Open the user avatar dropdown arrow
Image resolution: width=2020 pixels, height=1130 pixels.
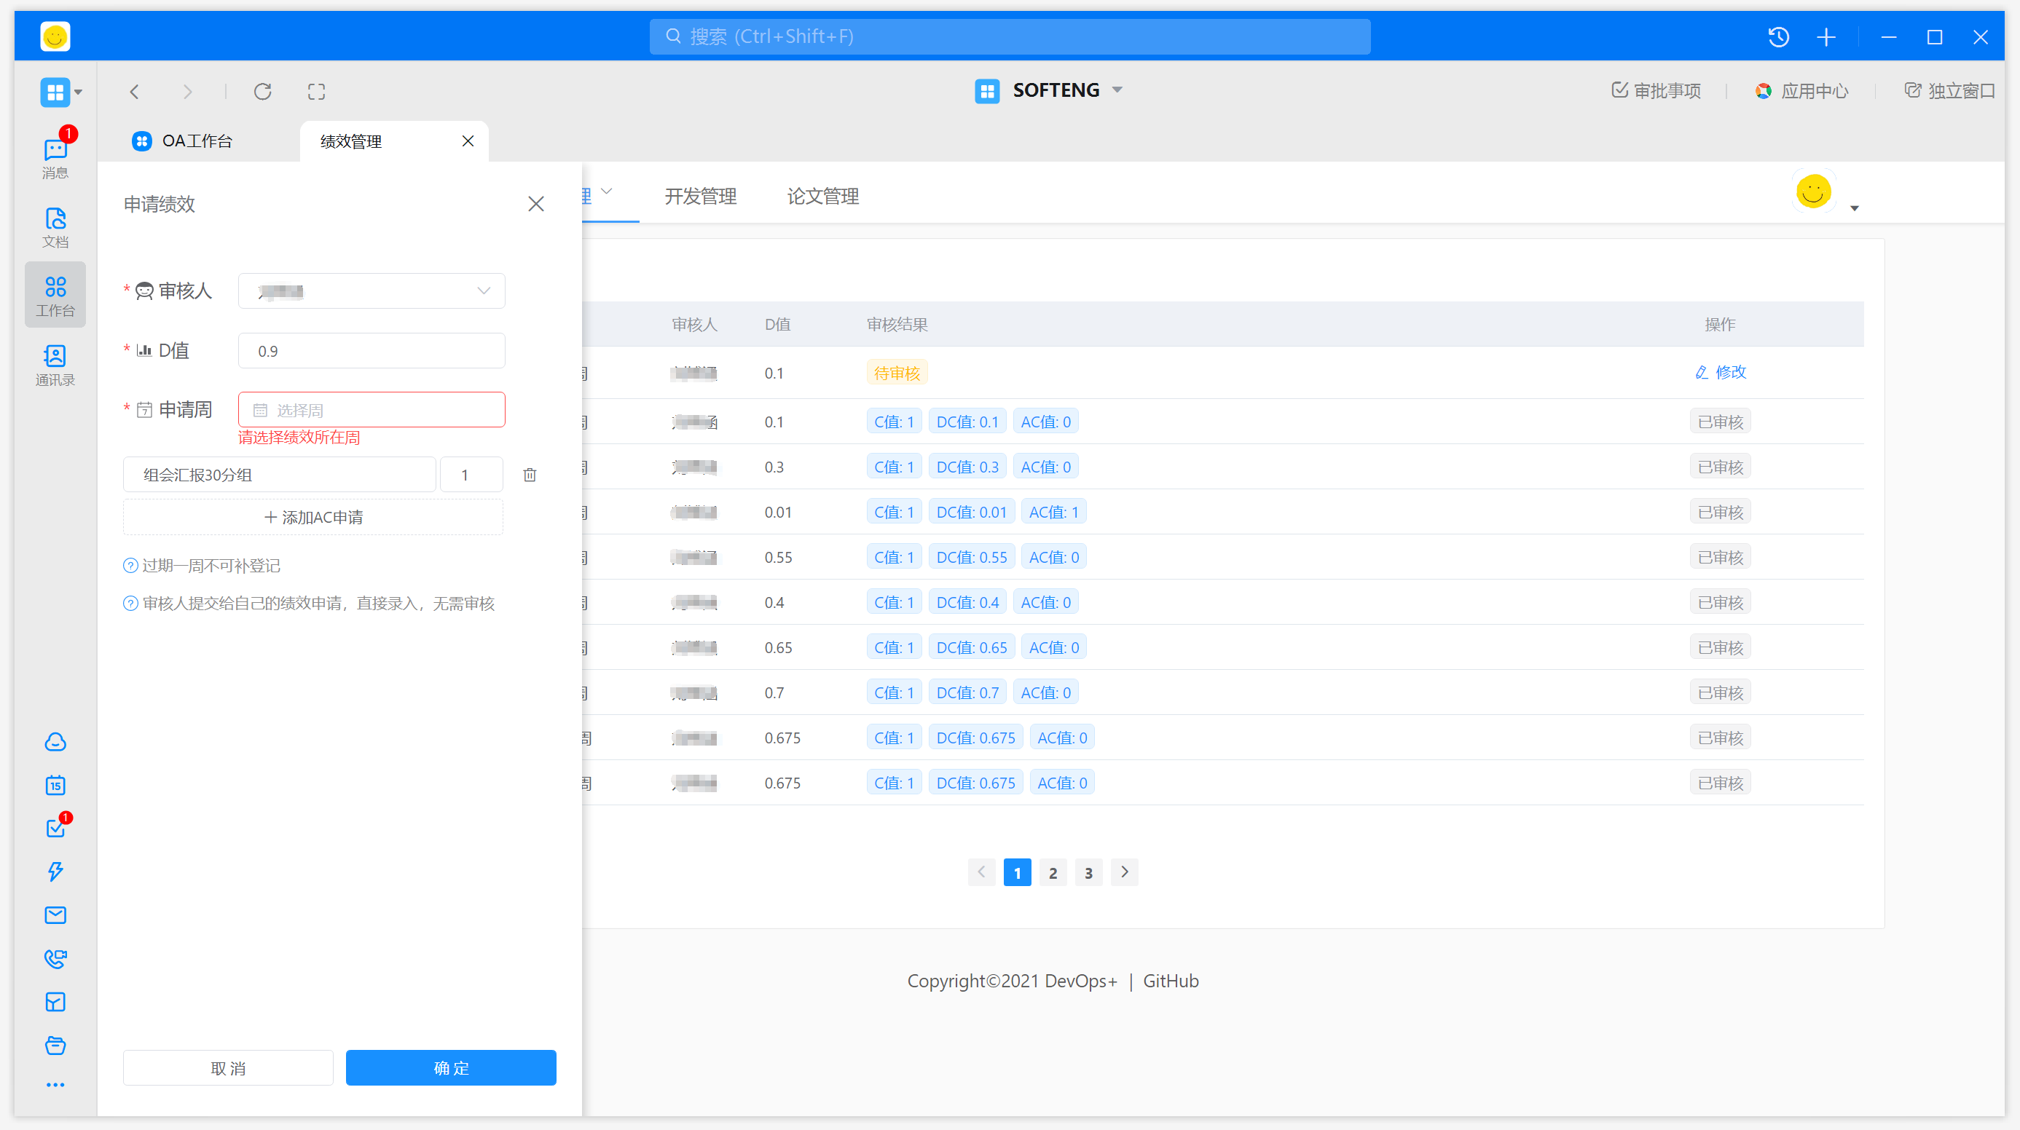pos(1854,208)
